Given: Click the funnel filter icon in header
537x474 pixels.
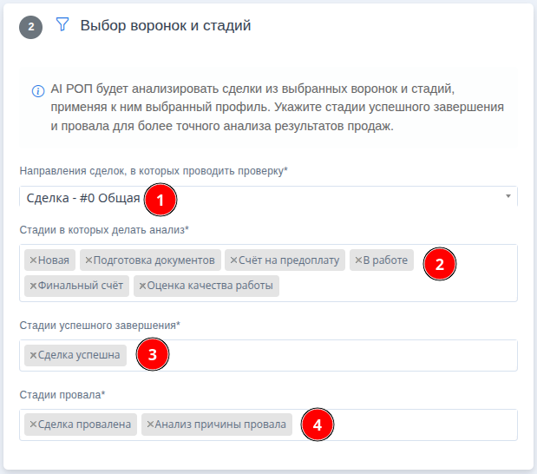Looking at the screenshot, I should pos(62,25).
